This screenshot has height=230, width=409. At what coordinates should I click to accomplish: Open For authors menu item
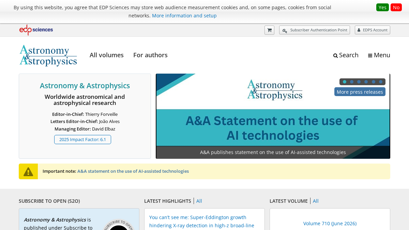click(150, 55)
